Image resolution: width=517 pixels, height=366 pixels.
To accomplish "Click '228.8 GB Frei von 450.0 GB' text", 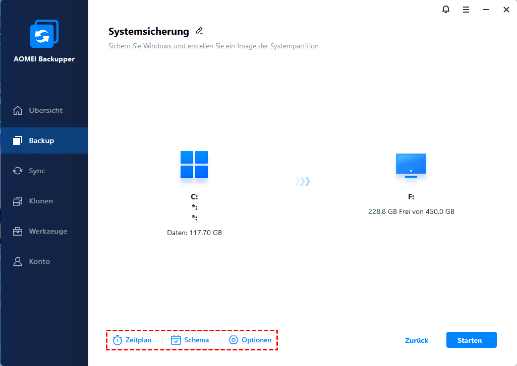I will pyautogui.click(x=411, y=211).
